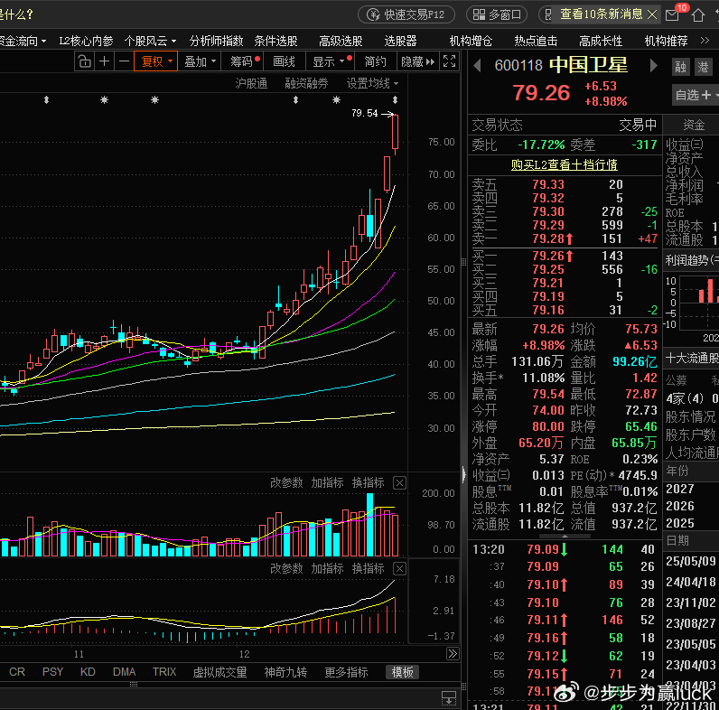Switch to the 虚拟成交量 indicator tab
The width and height of the screenshot is (719, 710).
pyautogui.click(x=219, y=672)
